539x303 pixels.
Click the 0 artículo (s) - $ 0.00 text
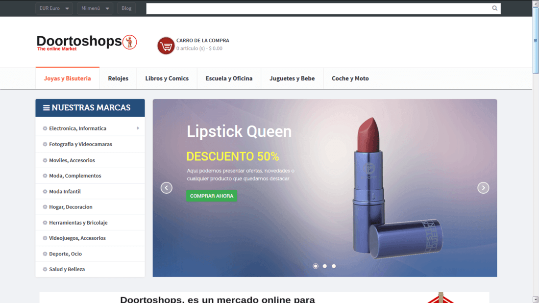(x=199, y=49)
